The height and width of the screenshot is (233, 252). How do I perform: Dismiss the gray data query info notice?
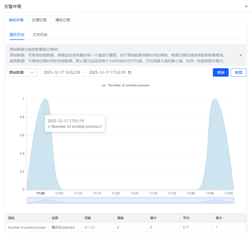(x=241, y=55)
